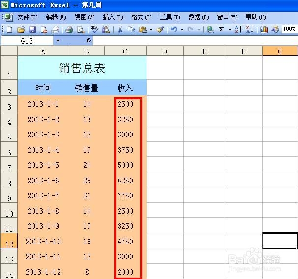Select entire column F header
Image resolution: width=298 pixels, height=279 pixels.
[243, 51]
